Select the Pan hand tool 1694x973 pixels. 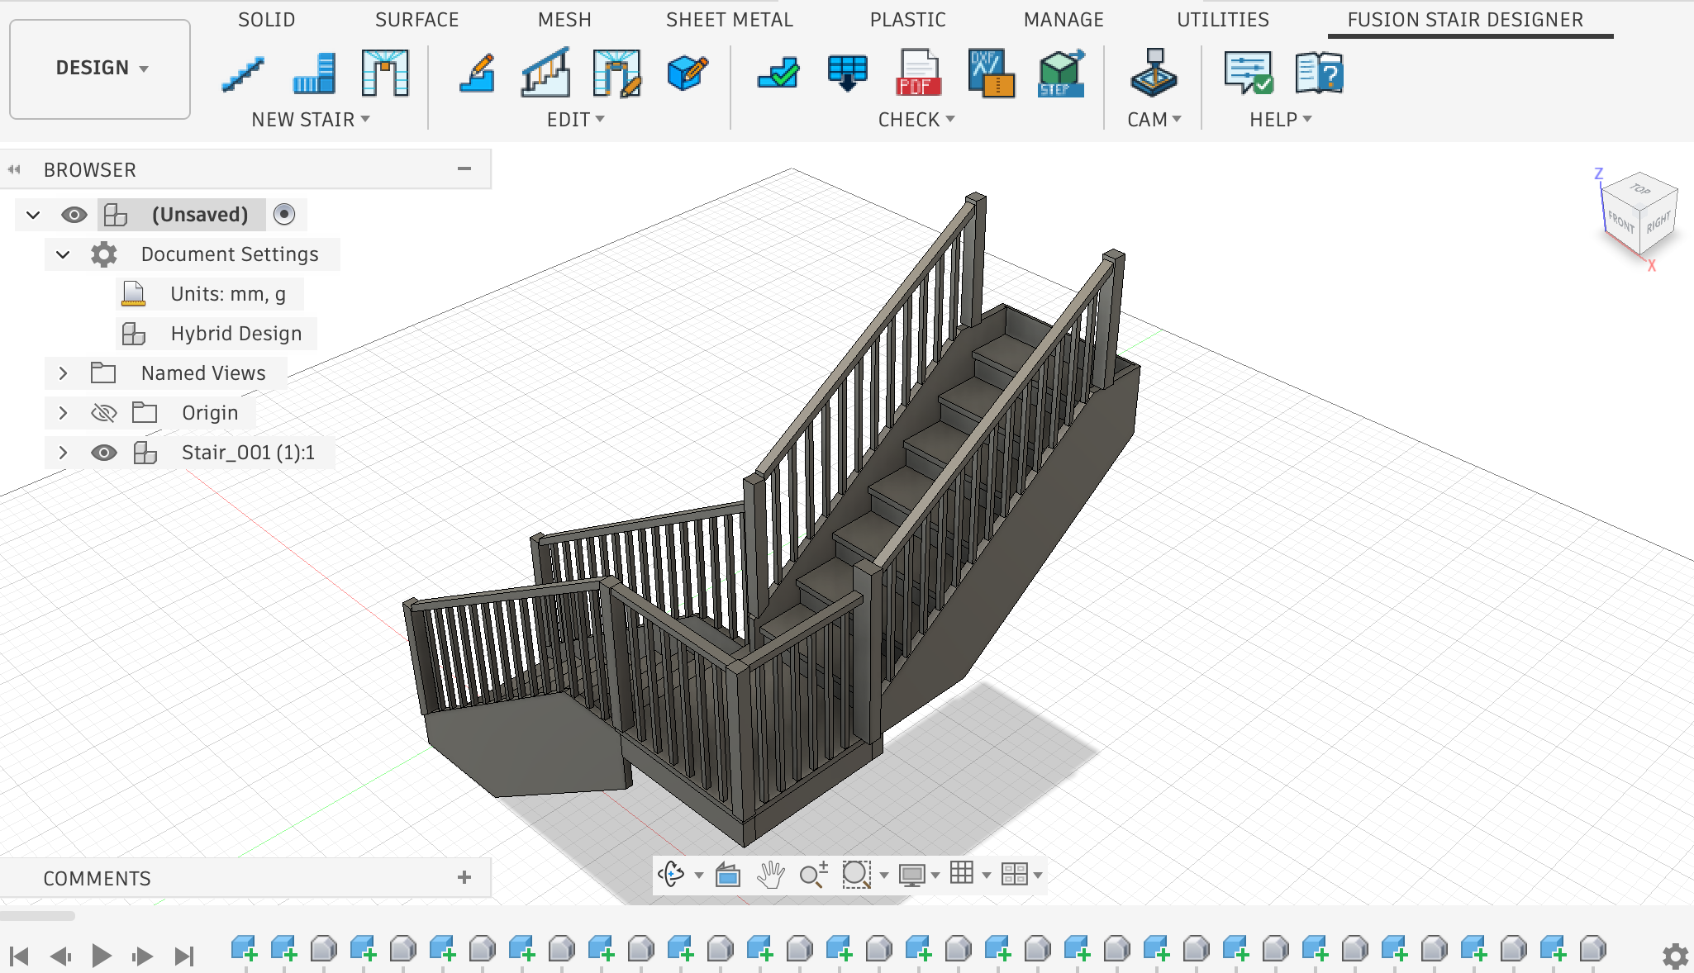coord(770,874)
